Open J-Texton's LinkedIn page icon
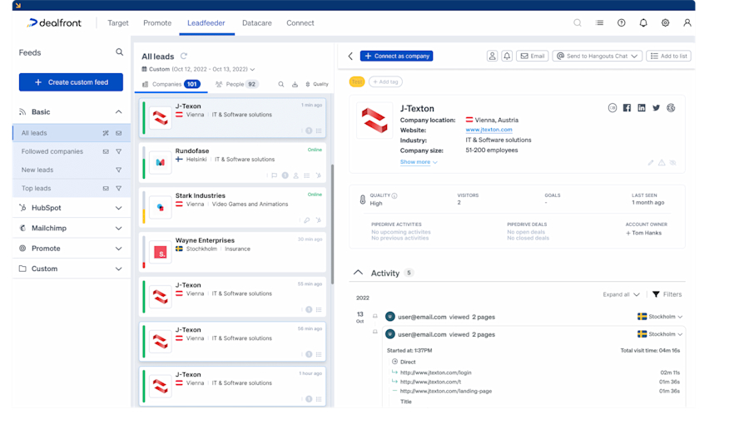 click(642, 108)
